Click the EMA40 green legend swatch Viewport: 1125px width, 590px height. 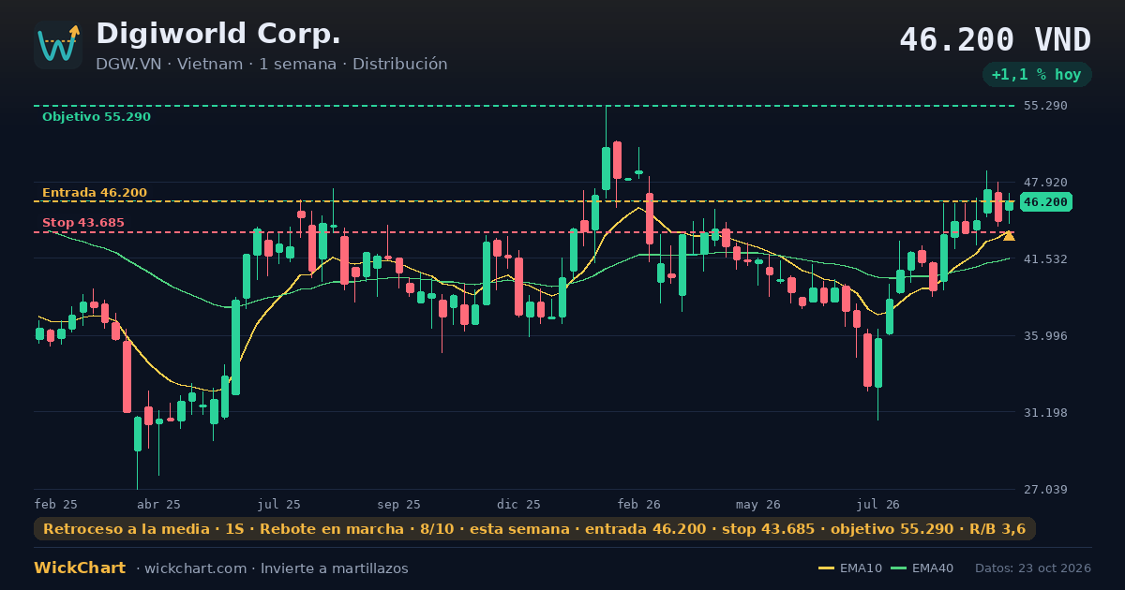point(898,568)
